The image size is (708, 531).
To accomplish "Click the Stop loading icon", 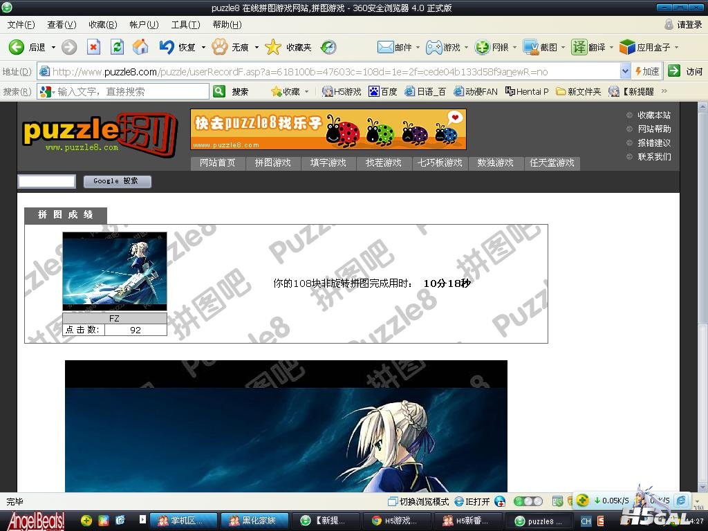I will [93, 47].
